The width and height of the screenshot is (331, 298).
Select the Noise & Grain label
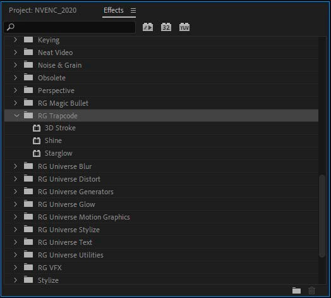[x=60, y=65]
